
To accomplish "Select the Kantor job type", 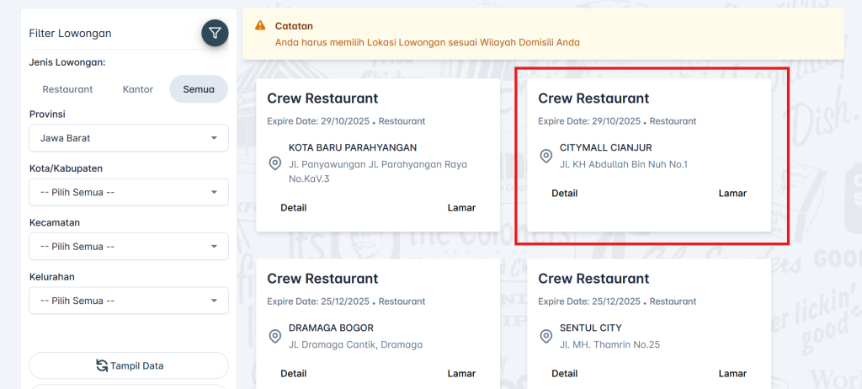I will click(x=137, y=89).
